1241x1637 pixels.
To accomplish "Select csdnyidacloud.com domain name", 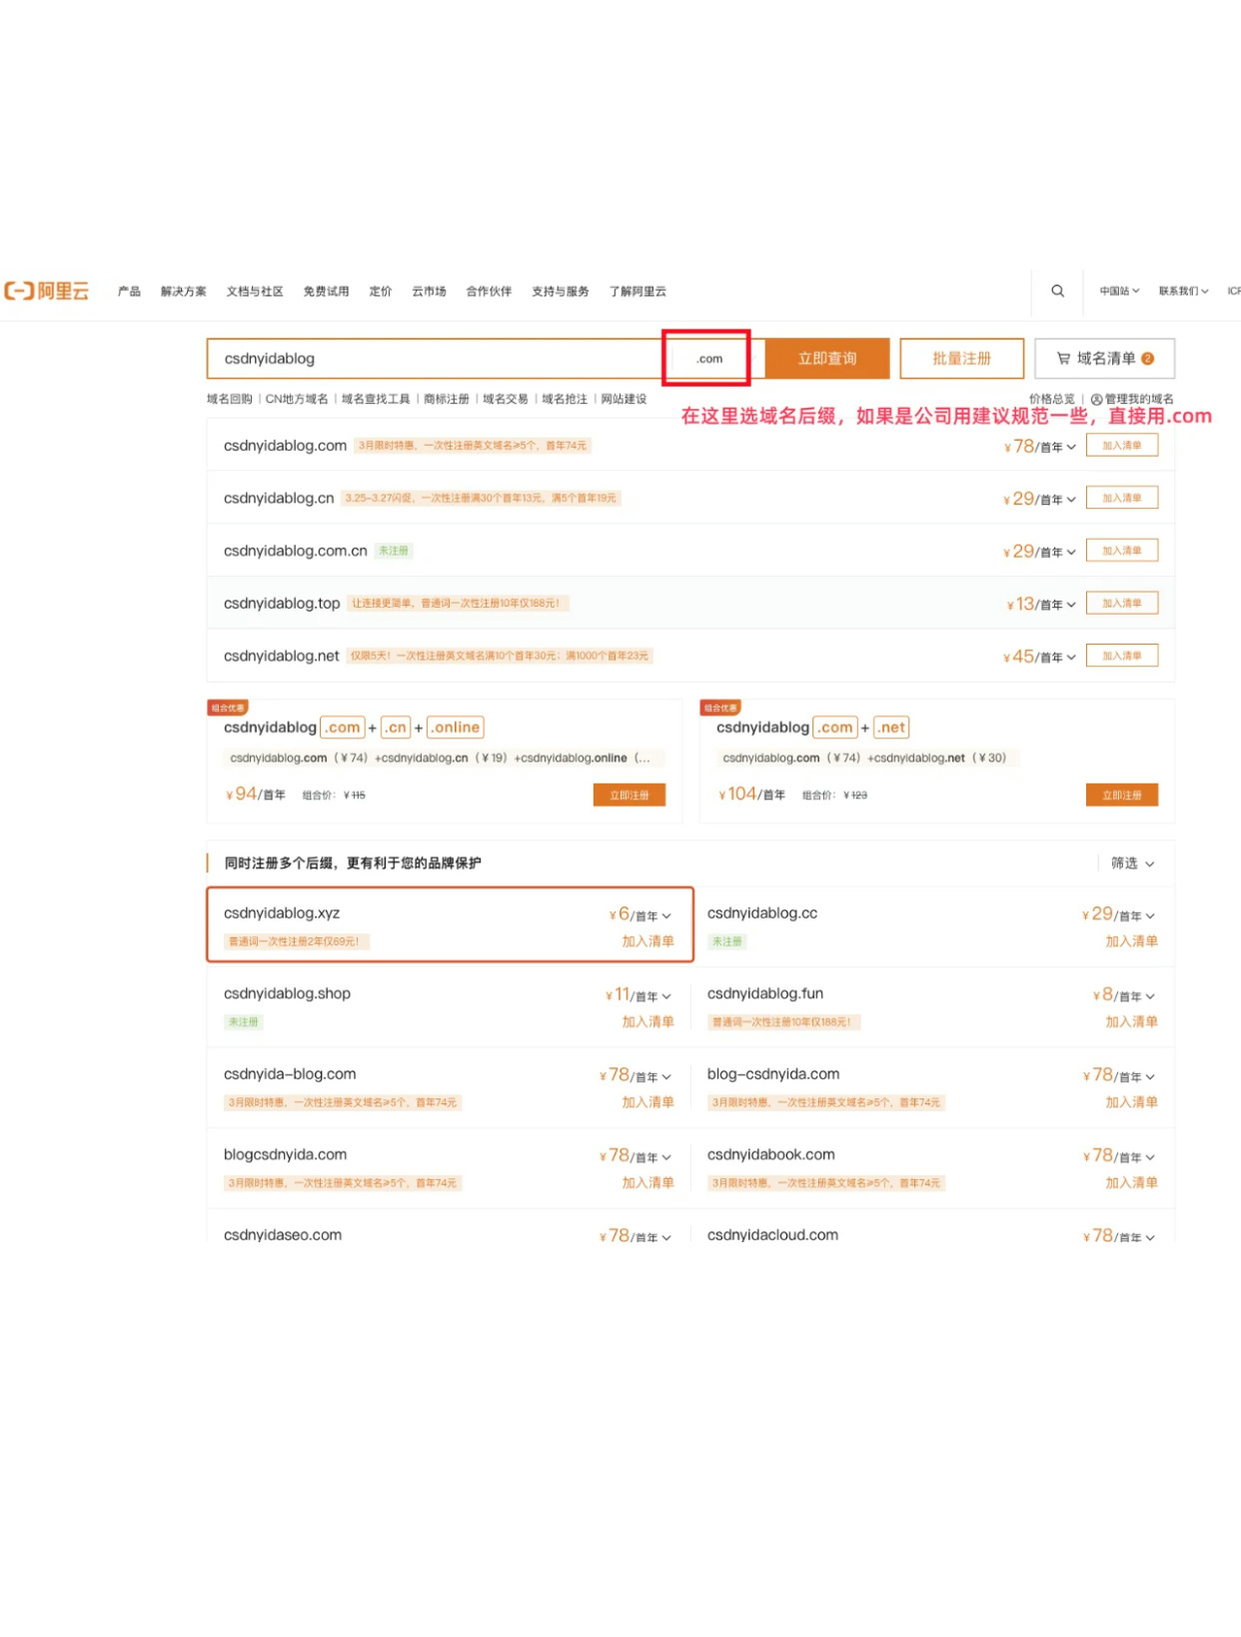I will (772, 1234).
